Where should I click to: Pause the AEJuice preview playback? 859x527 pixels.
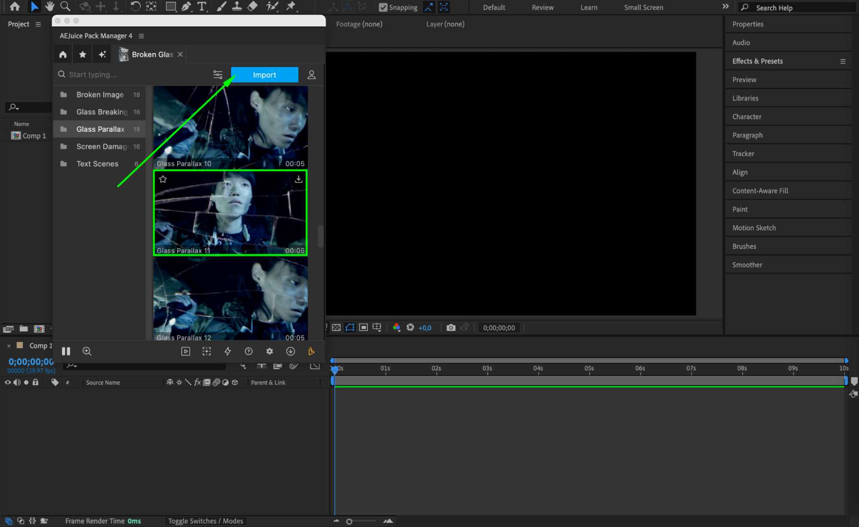[66, 351]
